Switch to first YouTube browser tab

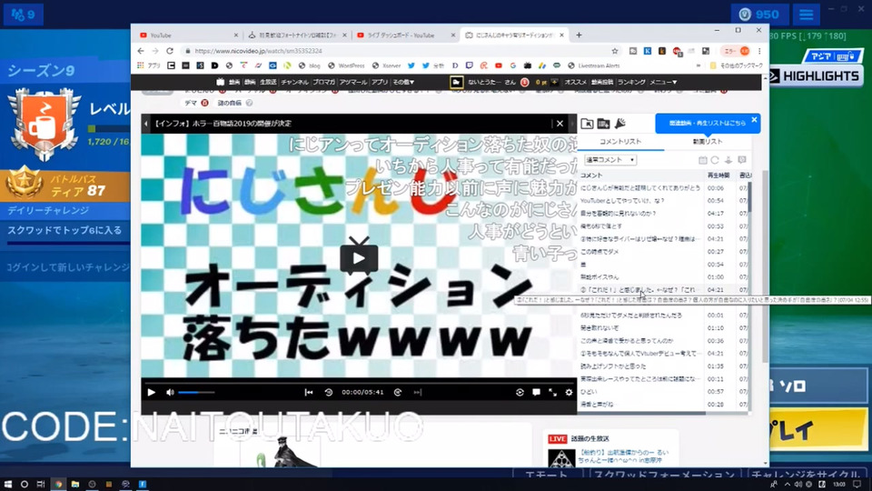coord(187,35)
